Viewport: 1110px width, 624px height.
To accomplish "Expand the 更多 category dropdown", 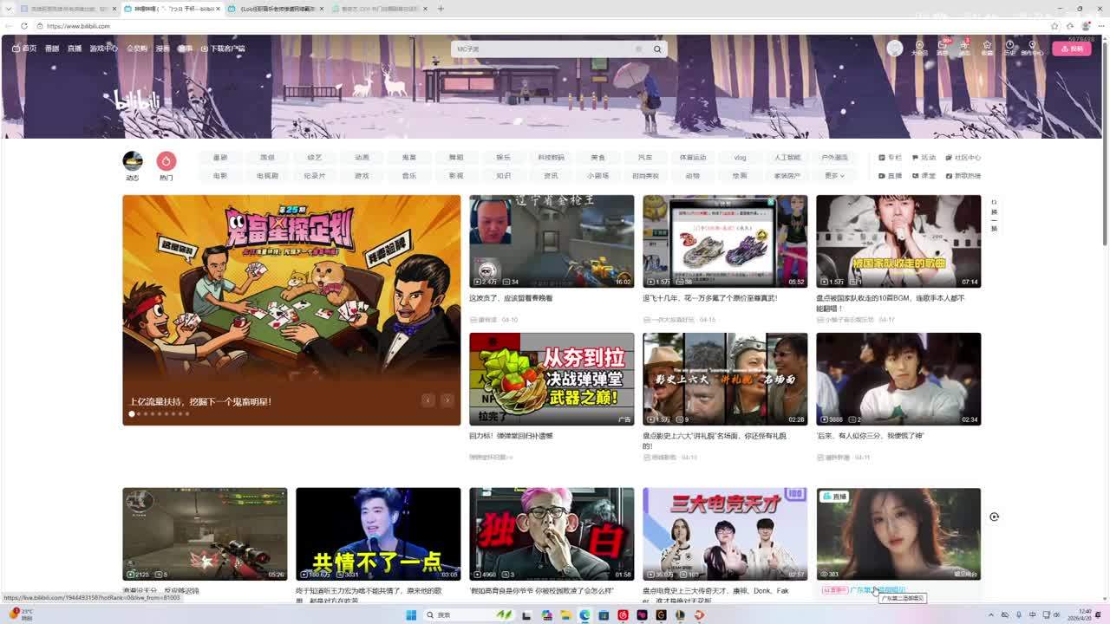I will pos(834,176).
